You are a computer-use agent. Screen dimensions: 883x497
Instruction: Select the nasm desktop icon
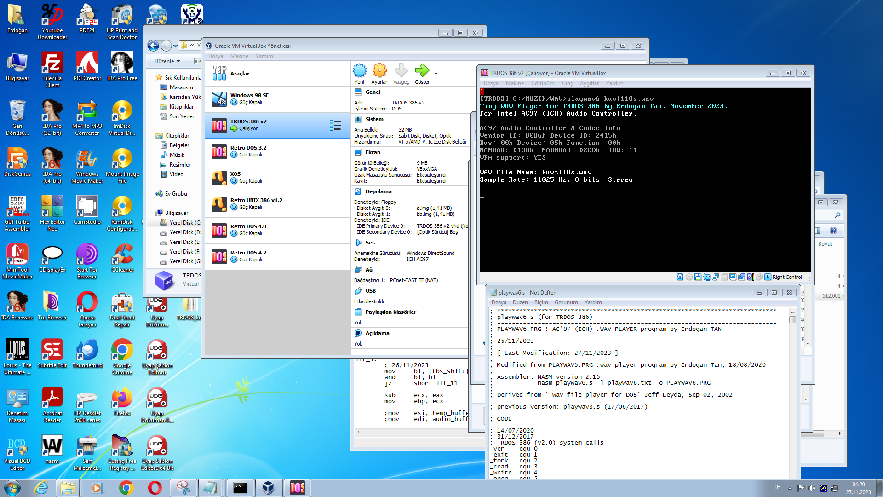[x=52, y=449]
